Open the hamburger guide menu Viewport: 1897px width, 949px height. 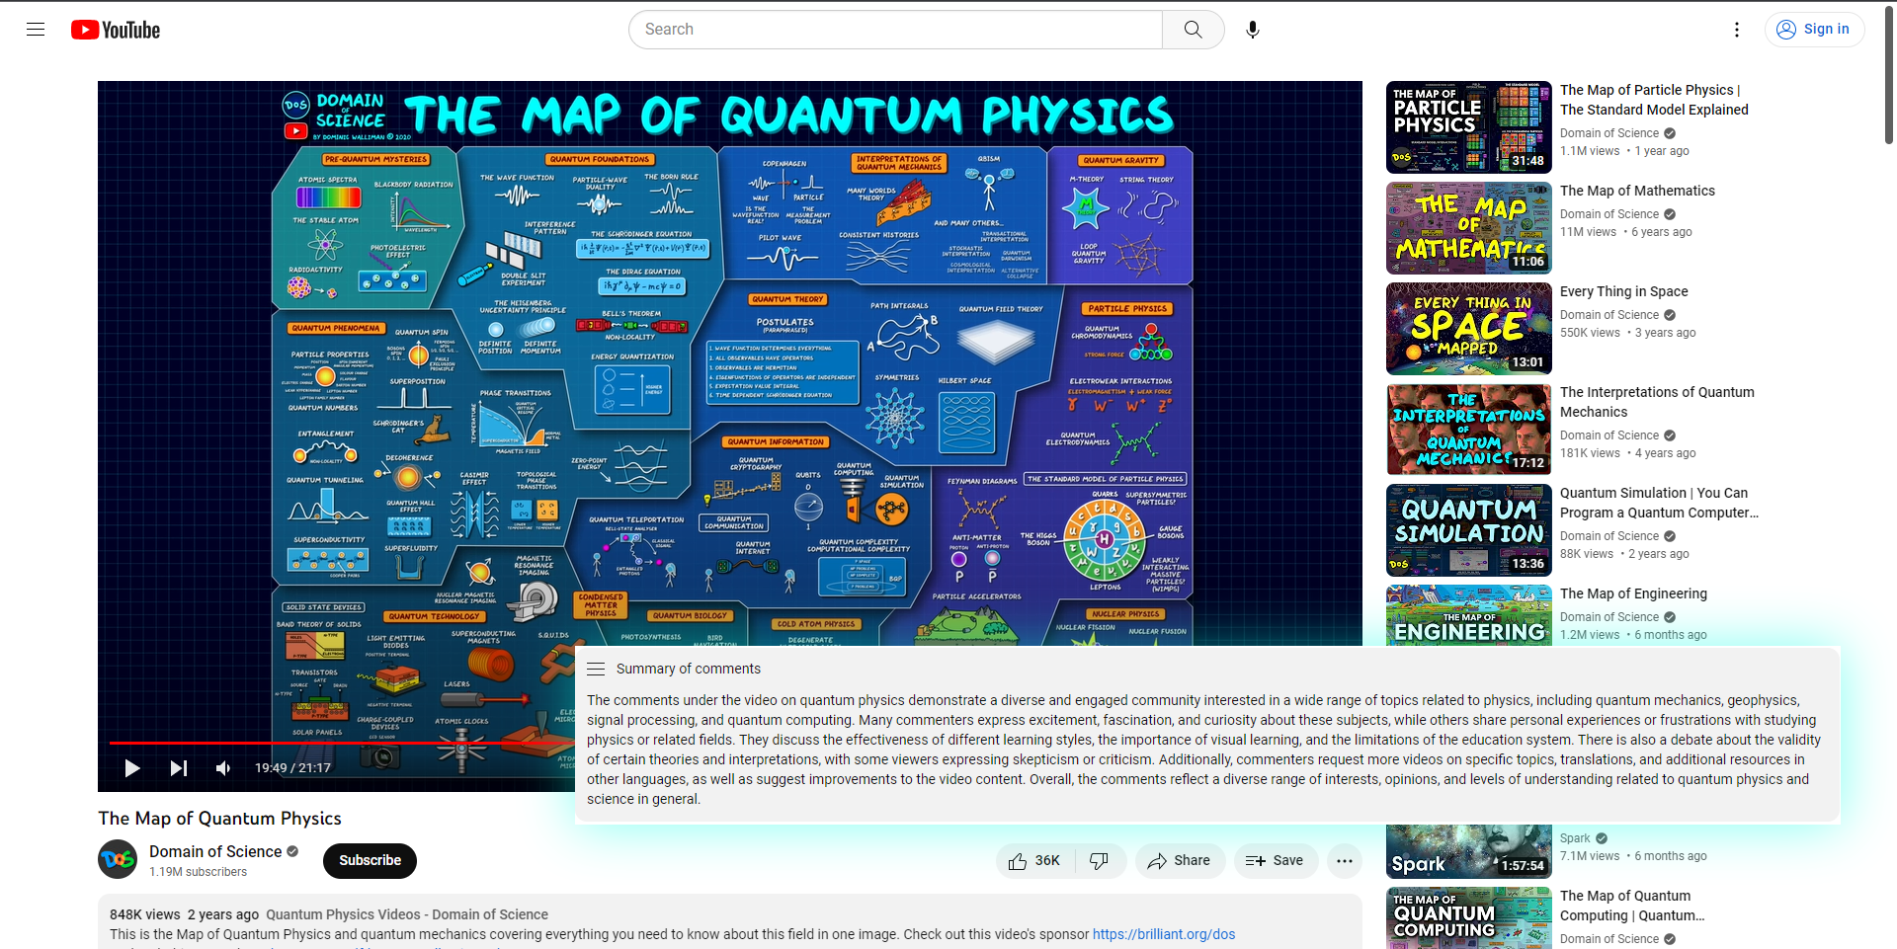(x=36, y=30)
